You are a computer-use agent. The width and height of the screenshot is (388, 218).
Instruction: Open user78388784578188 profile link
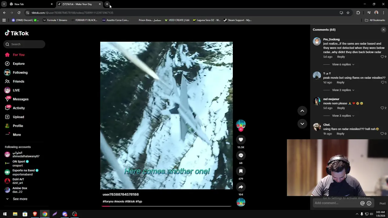pyautogui.click(x=121, y=194)
